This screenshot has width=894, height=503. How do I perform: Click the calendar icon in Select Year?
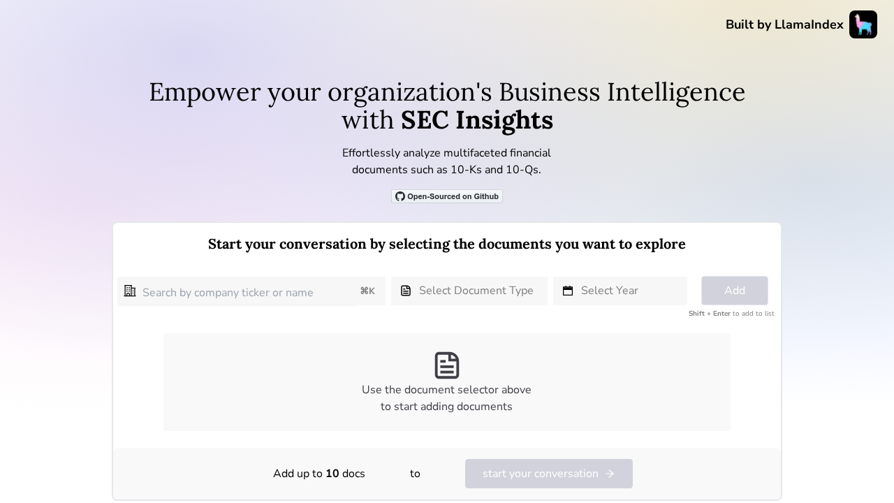(x=568, y=291)
